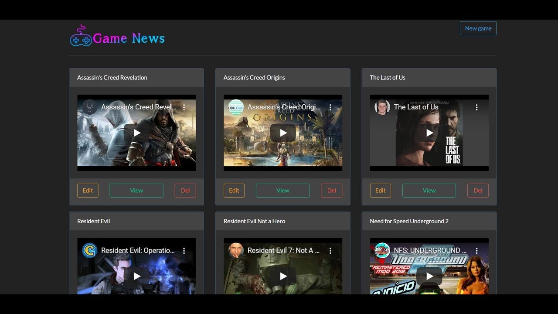Click channel avatar on Resident Evil 7 video
Screen dimensions: 558x314
[x=236, y=250]
